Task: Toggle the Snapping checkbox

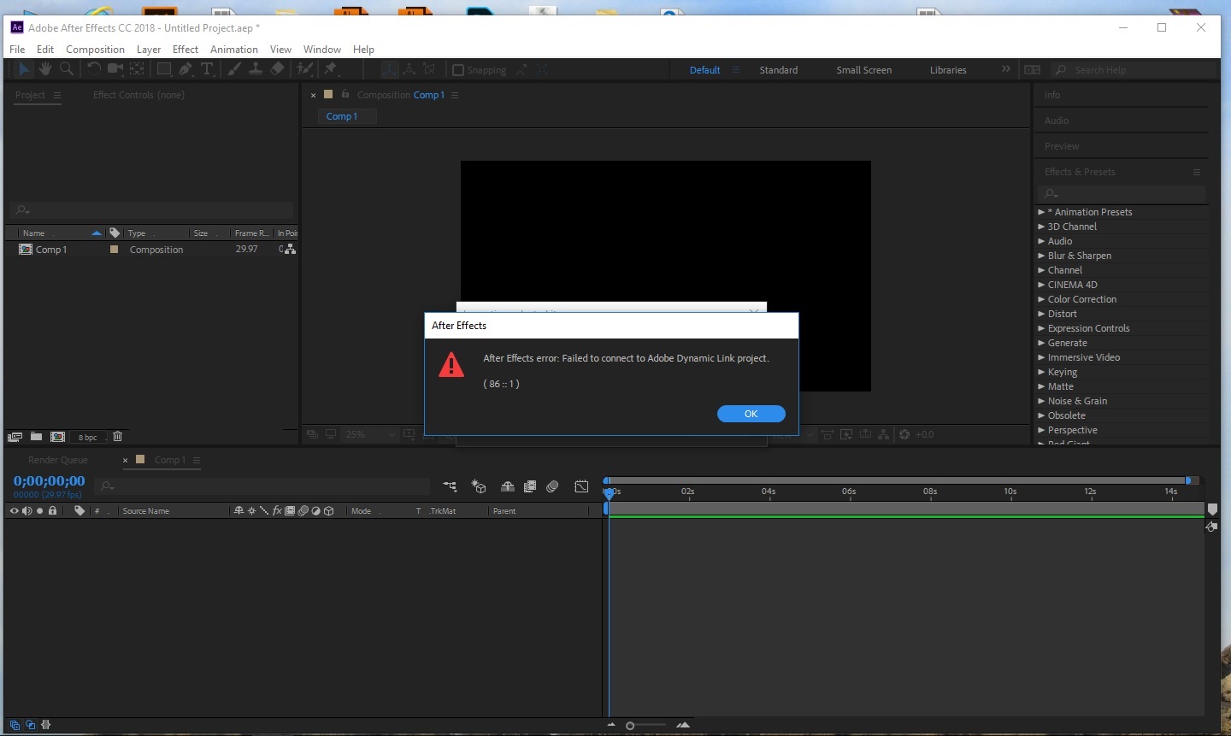Action: click(x=458, y=70)
